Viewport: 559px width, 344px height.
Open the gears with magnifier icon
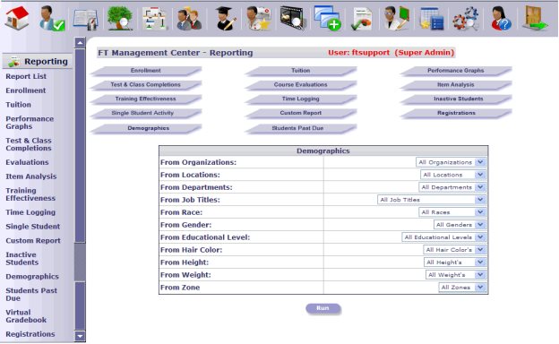point(466,19)
